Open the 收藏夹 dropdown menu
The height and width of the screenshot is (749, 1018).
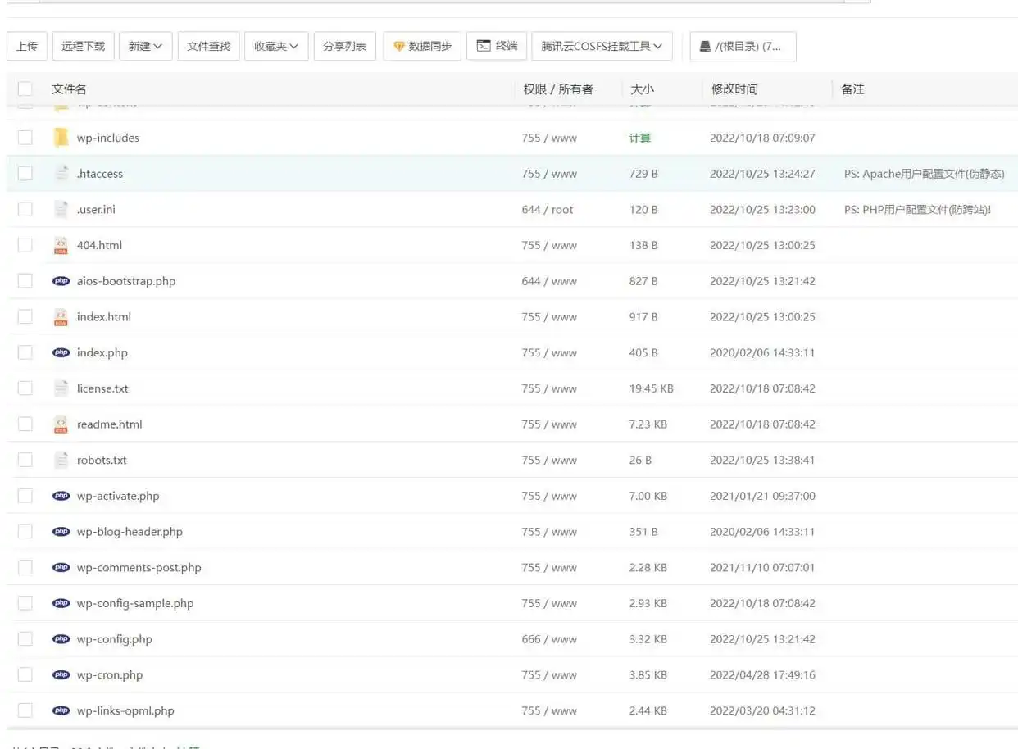276,47
